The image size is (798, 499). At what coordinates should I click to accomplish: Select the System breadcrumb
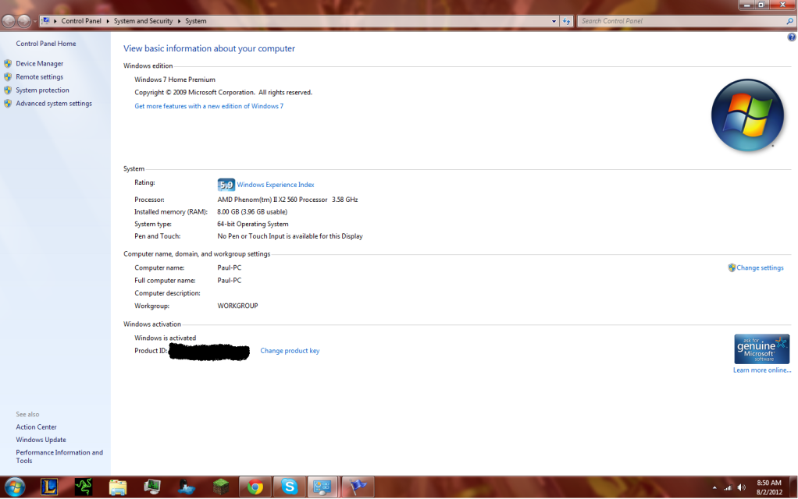pos(196,21)
